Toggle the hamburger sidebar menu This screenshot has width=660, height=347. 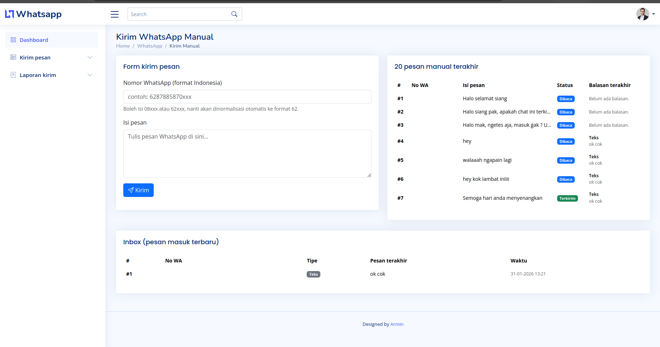115,14
